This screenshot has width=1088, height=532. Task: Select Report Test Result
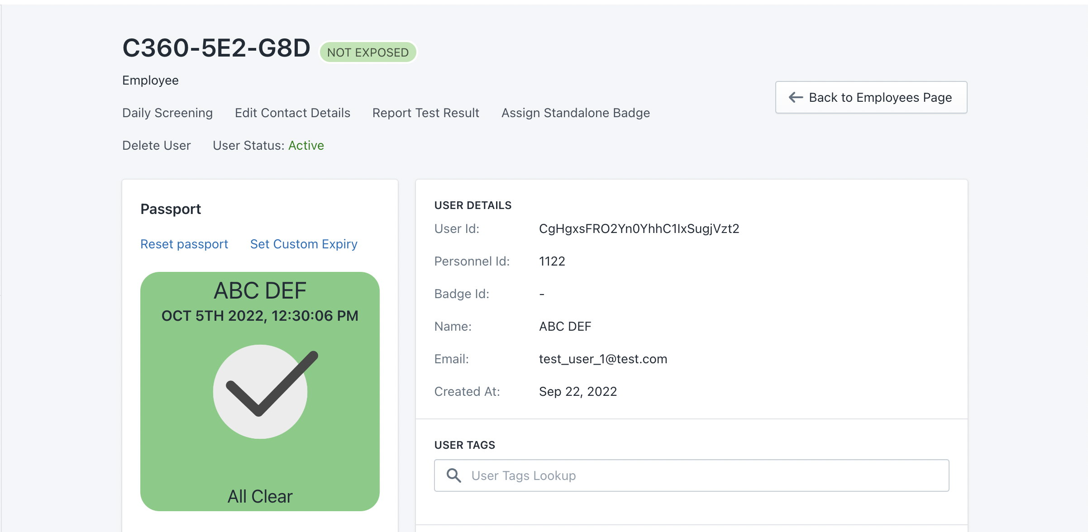click(x=425, y=113)
